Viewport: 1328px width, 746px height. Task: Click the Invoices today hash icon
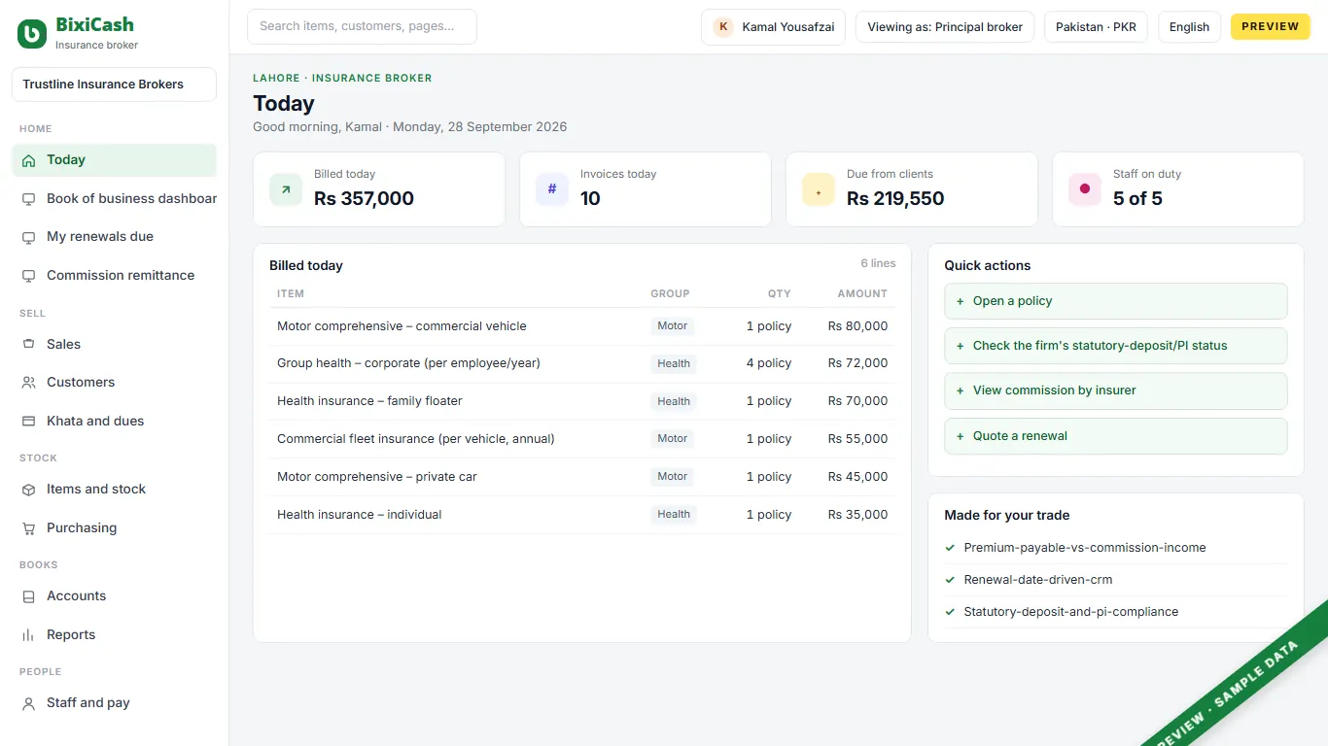click(x=552, y=189)
